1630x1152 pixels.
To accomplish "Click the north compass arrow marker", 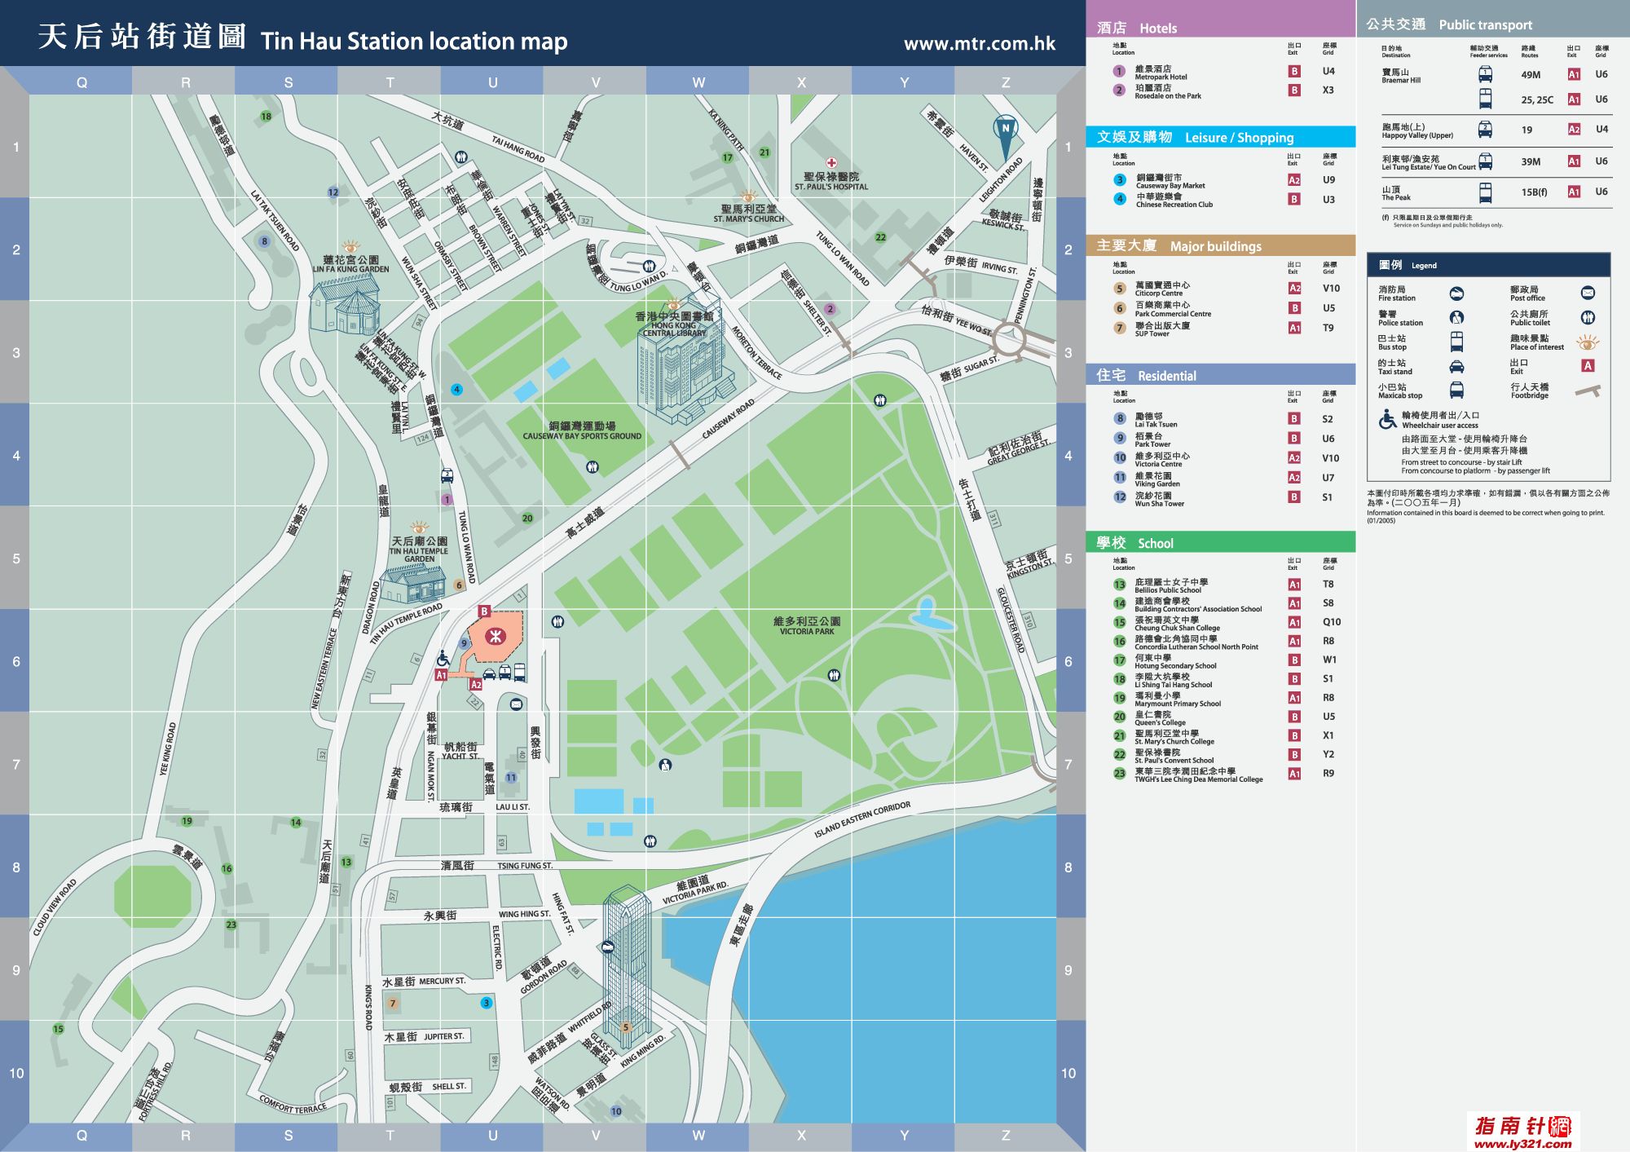I will coord(1005,130).
